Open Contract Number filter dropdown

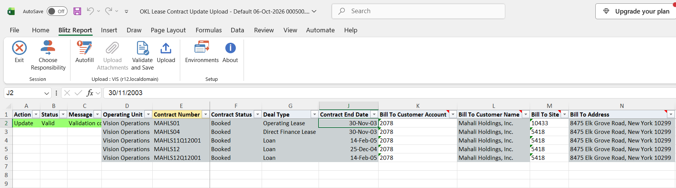pos(206,114)
